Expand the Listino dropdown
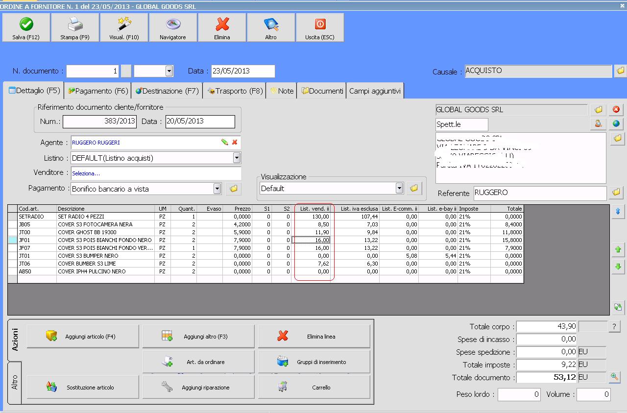627x413 pixels. pos(237,158)
